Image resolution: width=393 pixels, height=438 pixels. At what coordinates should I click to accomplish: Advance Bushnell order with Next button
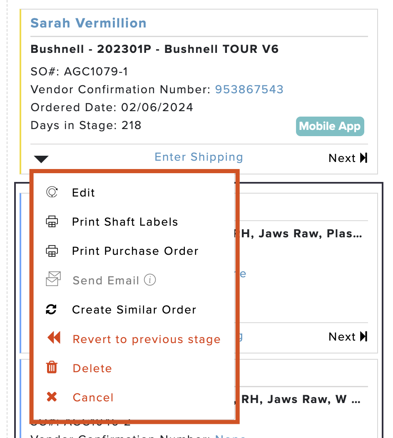pos(348,158)
